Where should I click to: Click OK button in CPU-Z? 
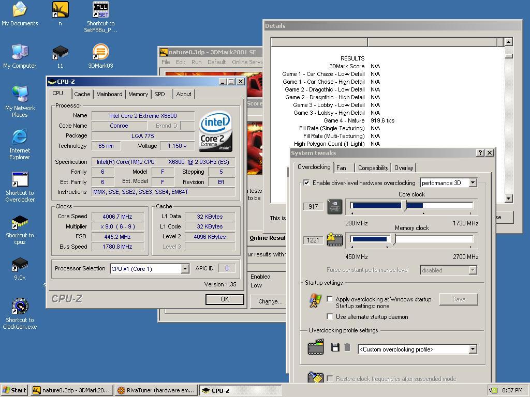point(225,299)
